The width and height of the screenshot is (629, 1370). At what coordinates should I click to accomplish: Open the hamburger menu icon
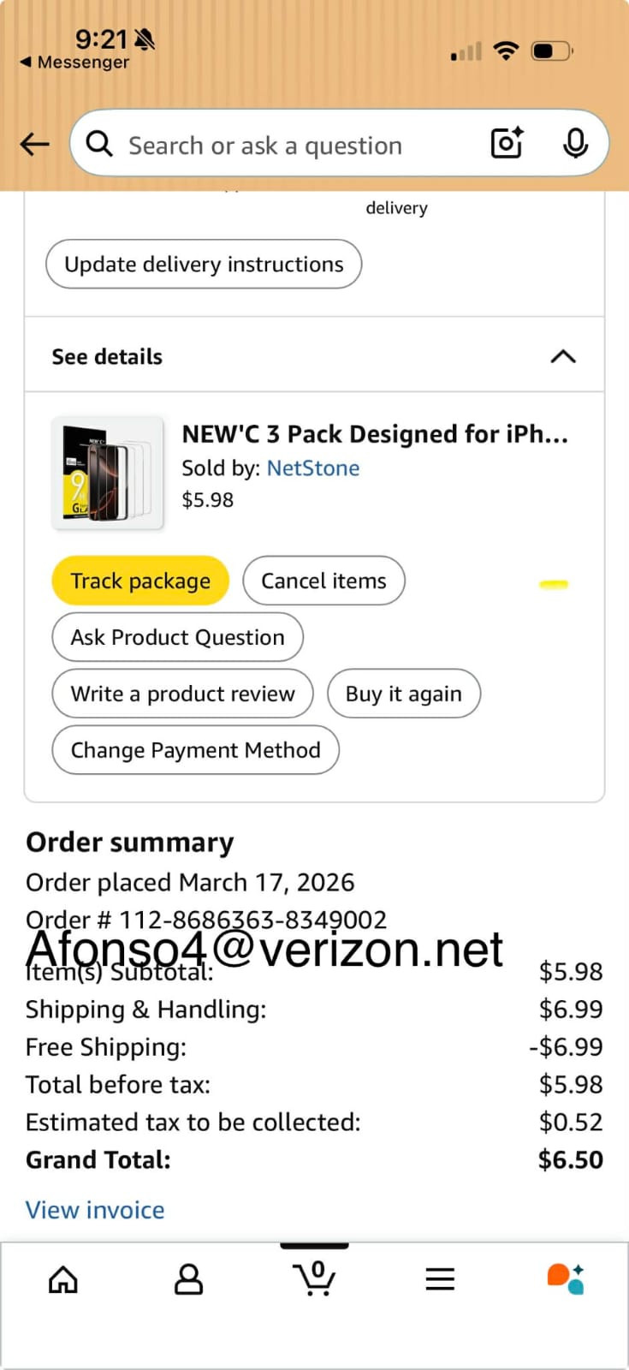point(440,1279)
